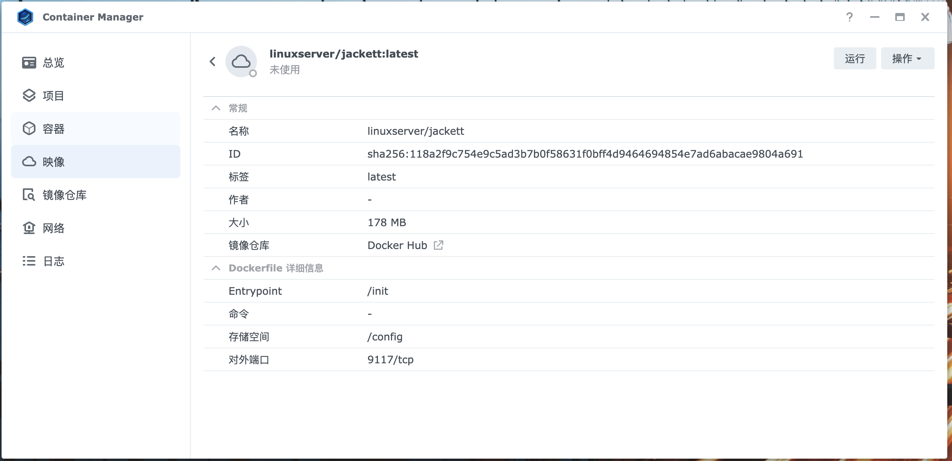Viewport: 952px width, 461px height.
Task: Open the 日志 log list icon
Action: click(29, 261)
